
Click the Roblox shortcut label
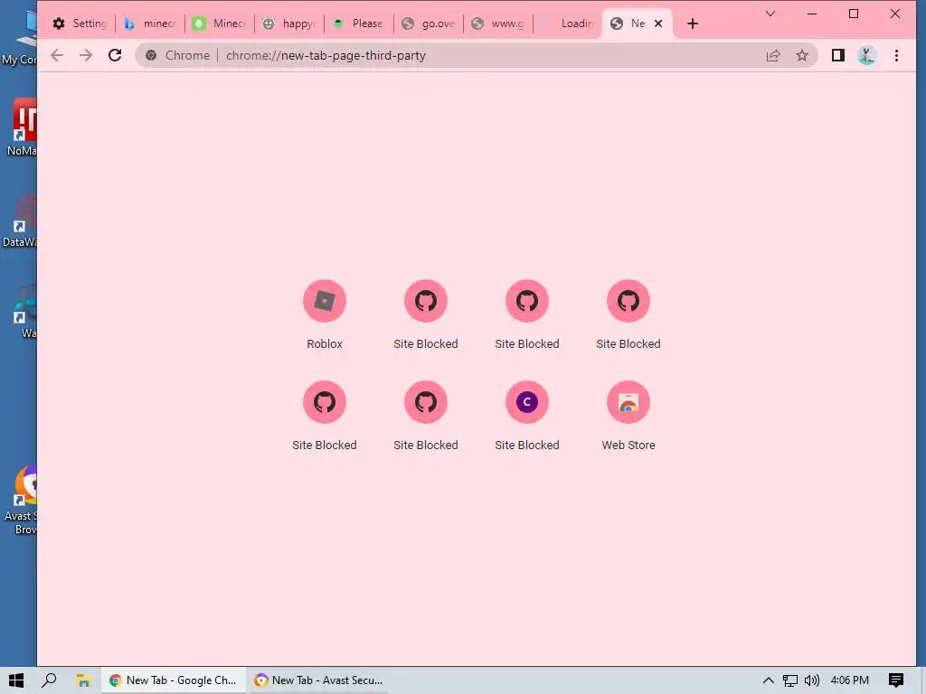[x=325, y=344]
